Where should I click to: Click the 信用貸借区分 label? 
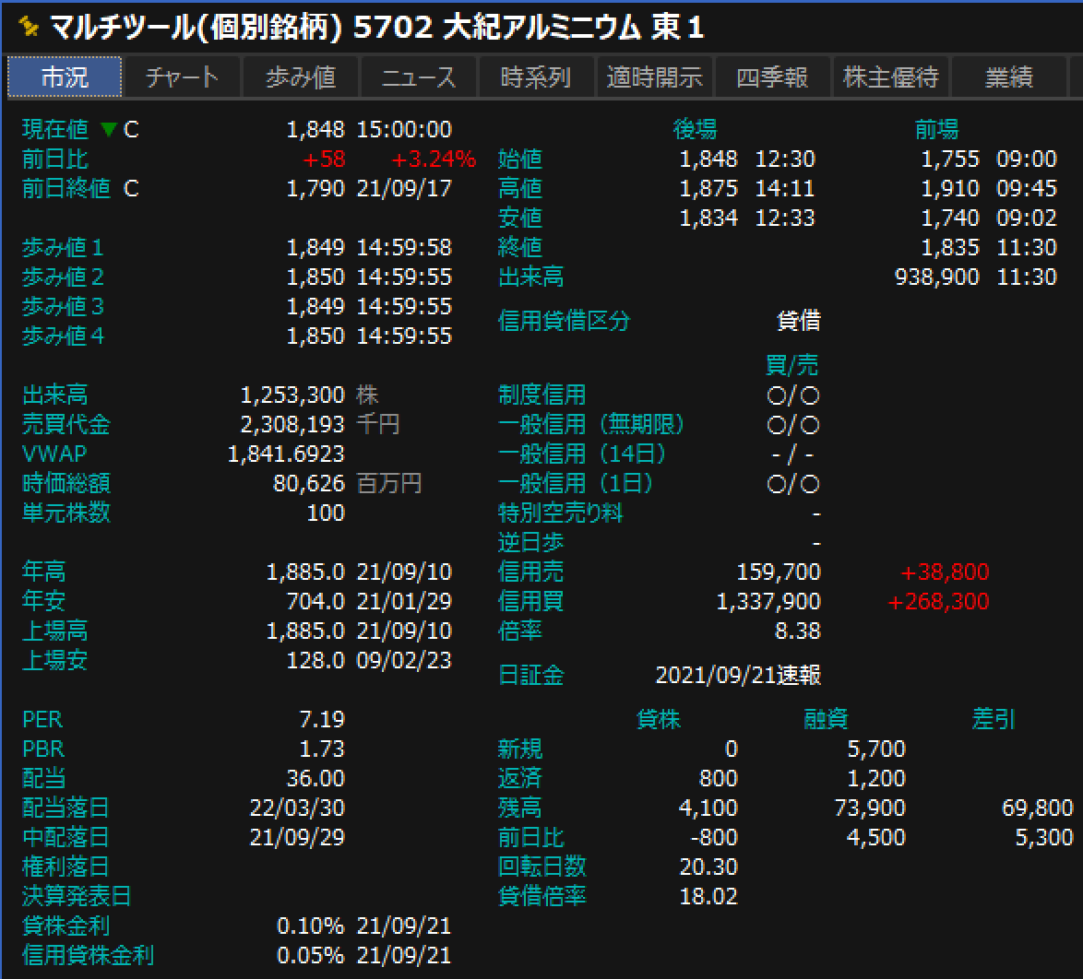565,321
